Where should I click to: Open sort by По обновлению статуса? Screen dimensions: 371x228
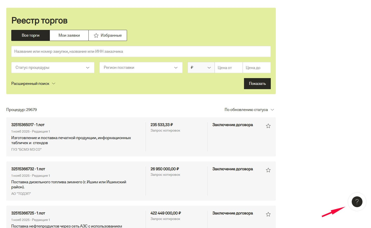tap(249, 110)
